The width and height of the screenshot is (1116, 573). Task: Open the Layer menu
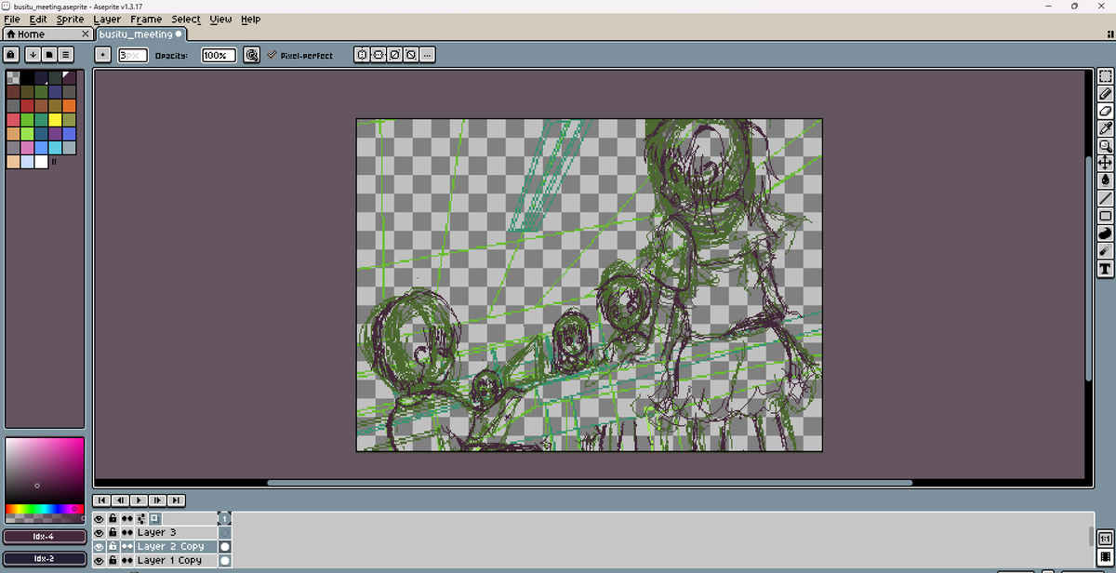point(107,19)
